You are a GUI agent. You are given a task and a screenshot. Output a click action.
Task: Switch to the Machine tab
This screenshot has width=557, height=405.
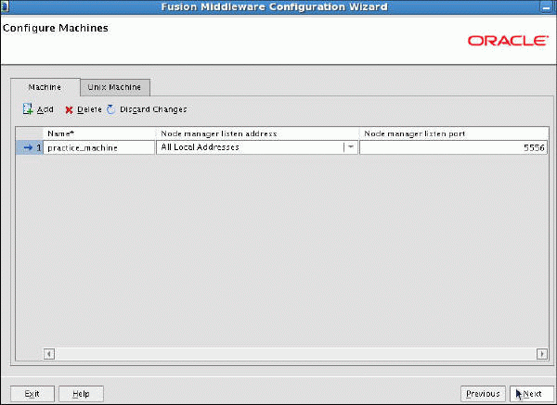45,87
